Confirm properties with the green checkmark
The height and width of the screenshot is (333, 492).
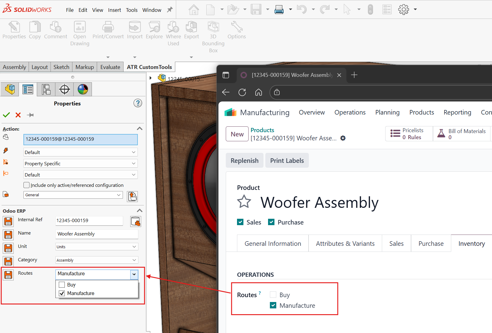(x=6, y=115)
